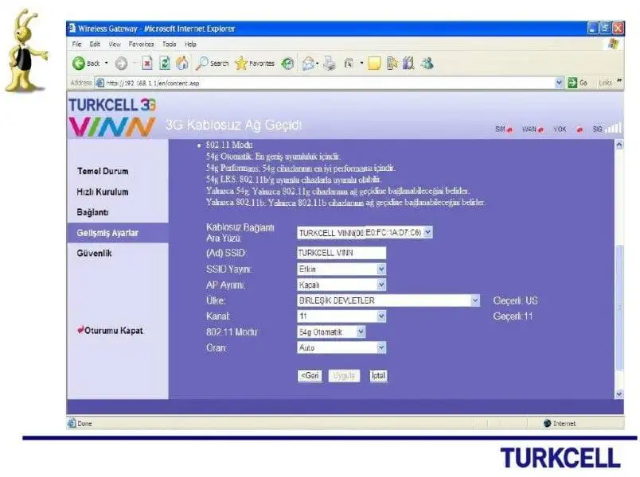
Task: Open the address bar dropdown arrow
Action: tap(559, 83)
